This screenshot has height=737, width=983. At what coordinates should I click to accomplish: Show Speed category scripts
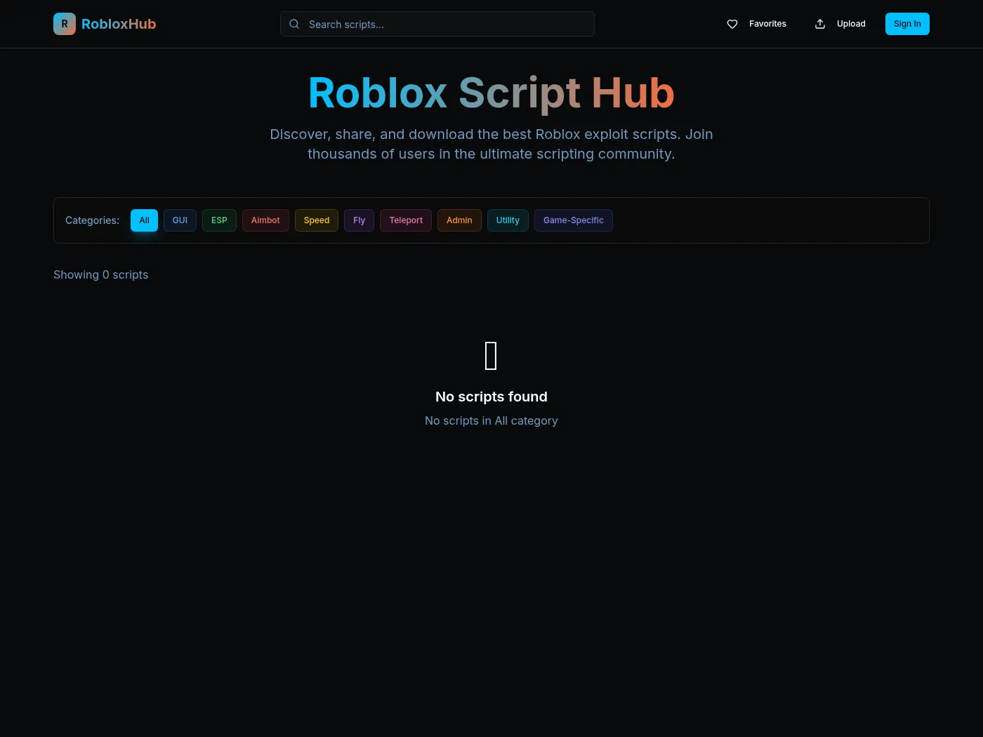317,220
